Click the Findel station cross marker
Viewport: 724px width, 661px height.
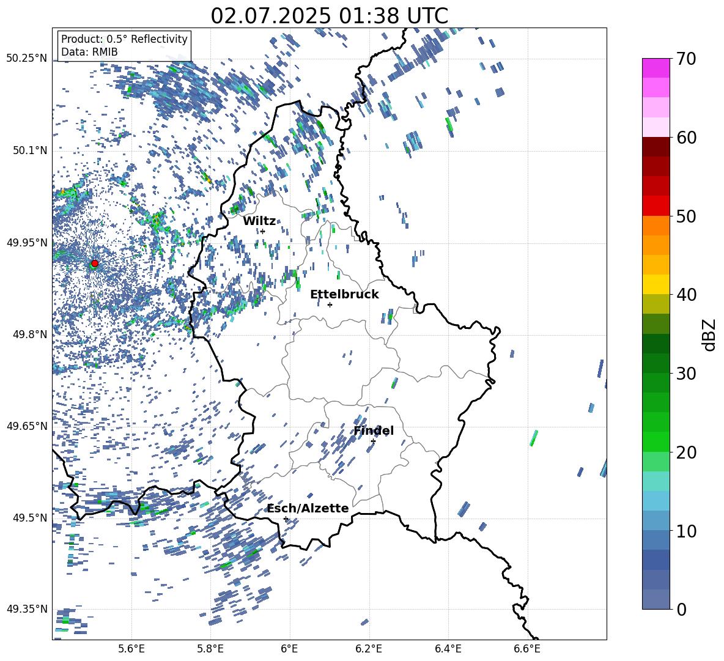[373, 441]
